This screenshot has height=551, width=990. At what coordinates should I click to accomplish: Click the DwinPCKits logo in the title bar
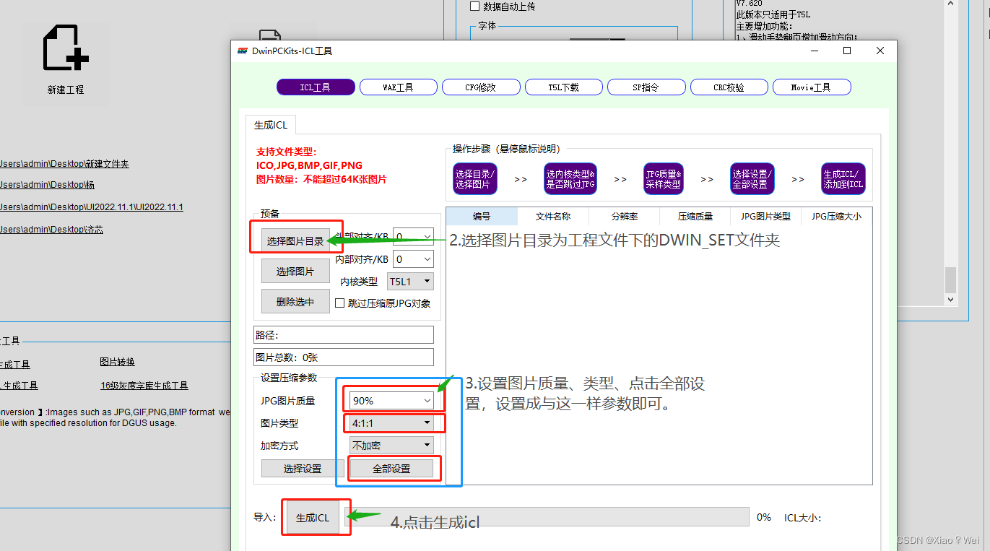[243, 51]
